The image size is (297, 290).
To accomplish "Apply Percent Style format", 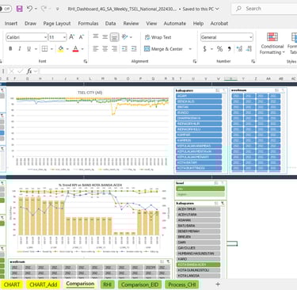I will click(x=219, y=49).
